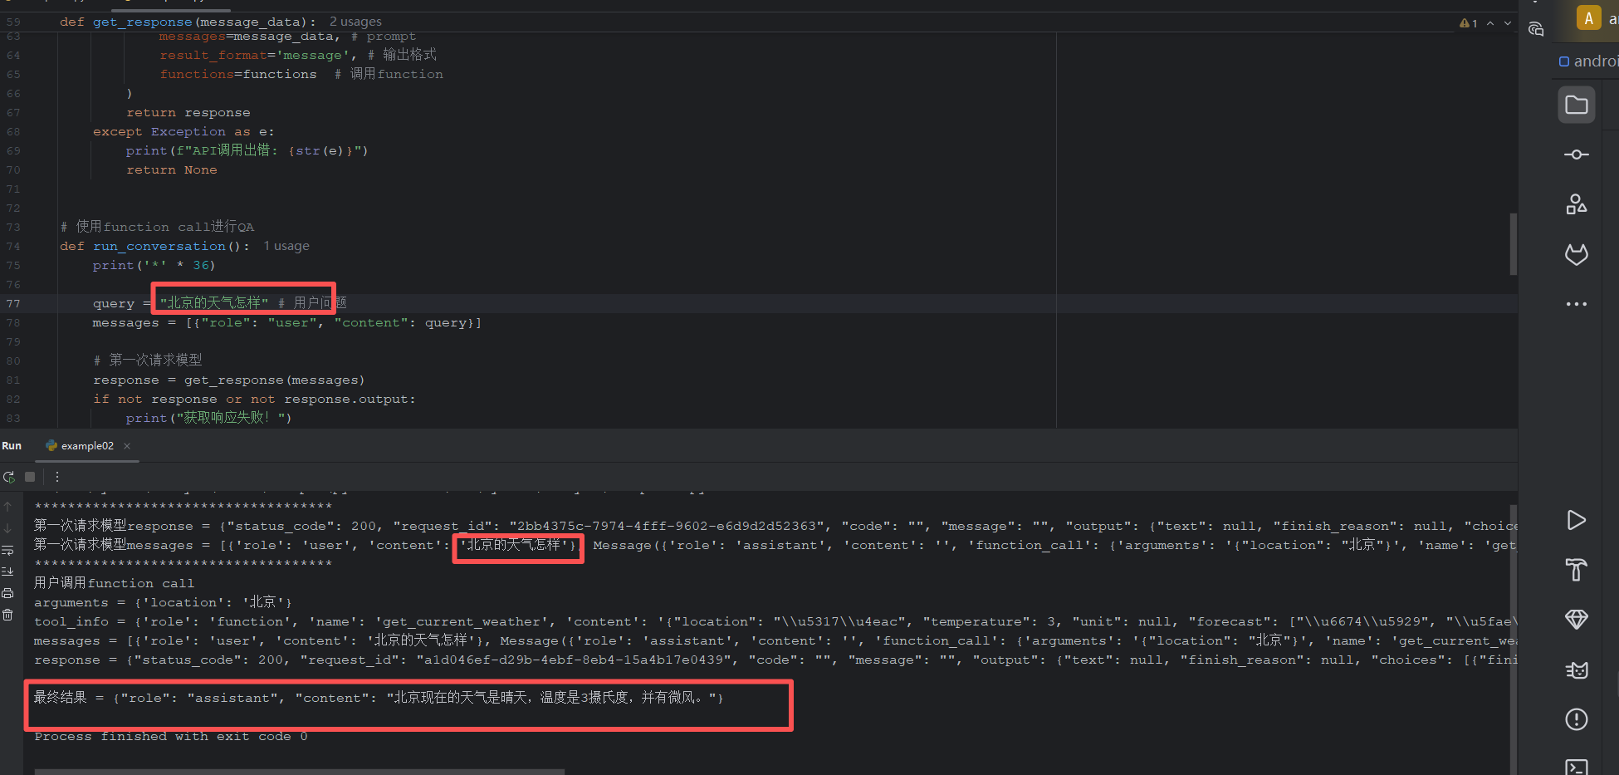Click 'except Exception as e:' line
Viewport: 1619px width, 775px height.
[x=183, y=131]
